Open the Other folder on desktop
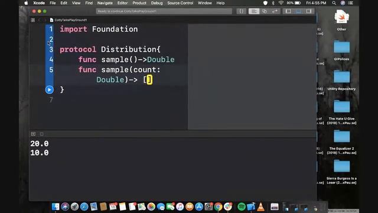 (341, 20)
